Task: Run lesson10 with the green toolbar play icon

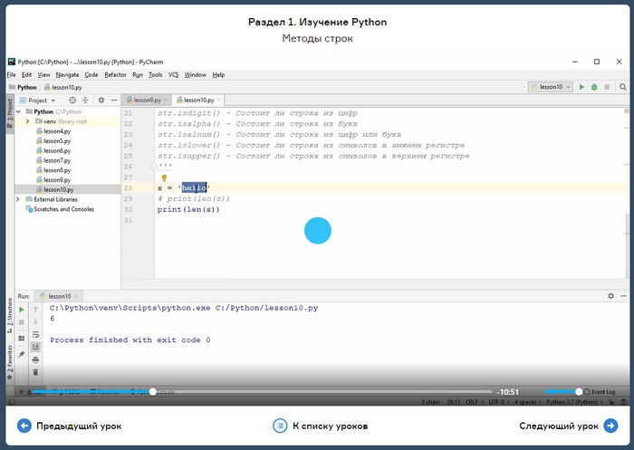Action: point(581,87)
